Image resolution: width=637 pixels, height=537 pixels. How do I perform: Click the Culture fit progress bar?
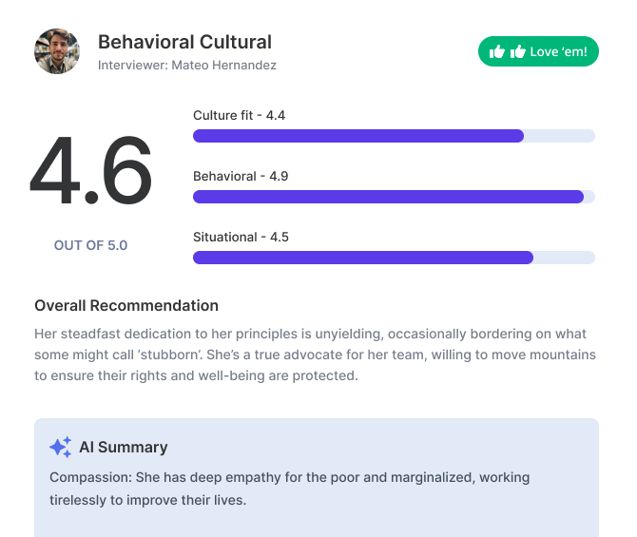point(394,136)
